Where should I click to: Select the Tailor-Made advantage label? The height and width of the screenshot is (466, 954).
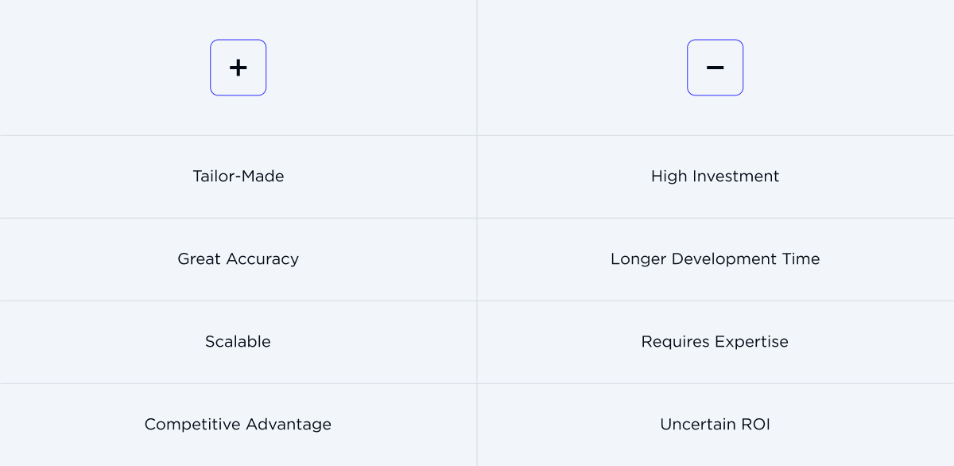(x=238, y=177)
